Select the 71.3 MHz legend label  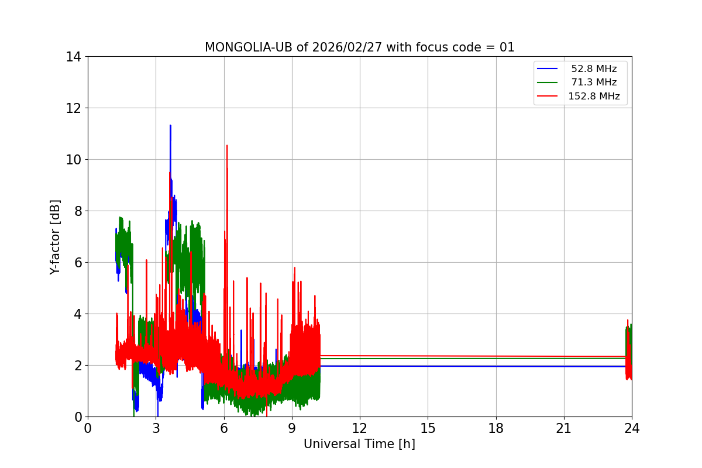click(594, 82)
